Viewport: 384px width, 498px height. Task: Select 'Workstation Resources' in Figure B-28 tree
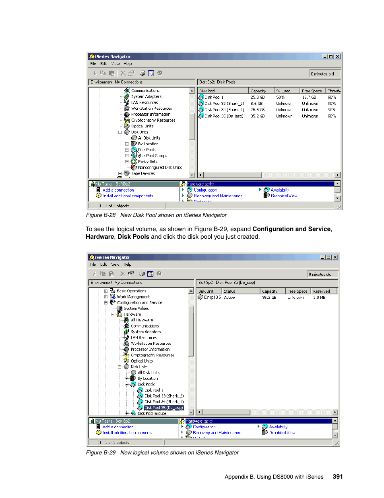tap(151, 108)
